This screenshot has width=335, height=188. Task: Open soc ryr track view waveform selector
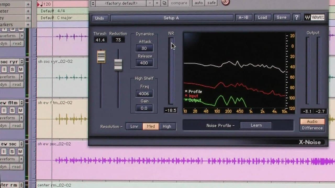(12, 77)
